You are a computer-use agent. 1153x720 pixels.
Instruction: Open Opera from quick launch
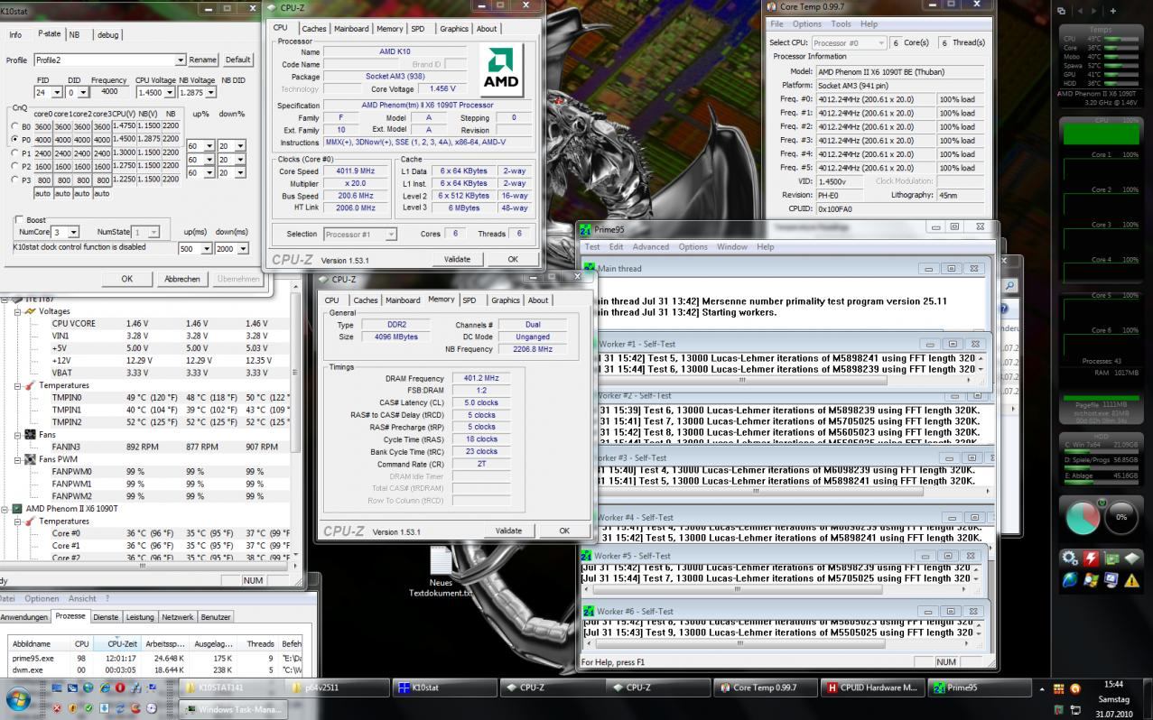[119, 688]
